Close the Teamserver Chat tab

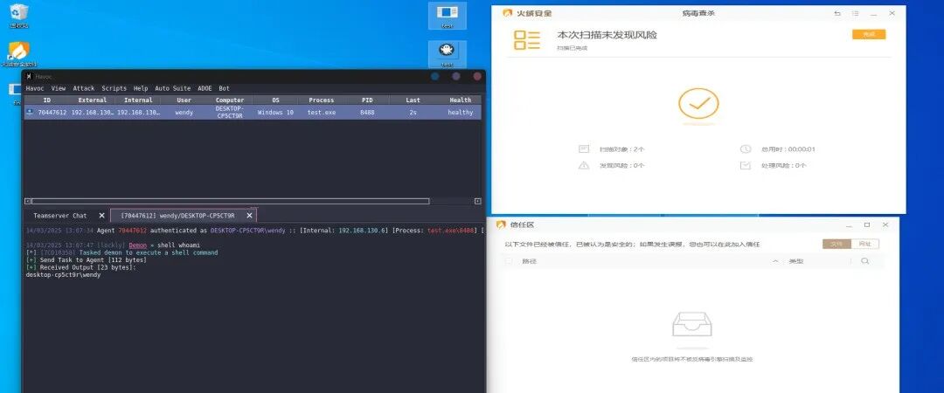[x=101, y=216]
